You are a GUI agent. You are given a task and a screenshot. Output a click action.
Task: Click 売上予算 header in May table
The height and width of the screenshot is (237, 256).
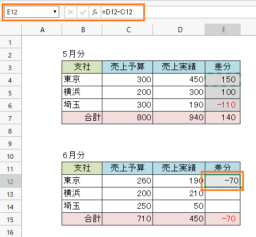click(128, 67)
